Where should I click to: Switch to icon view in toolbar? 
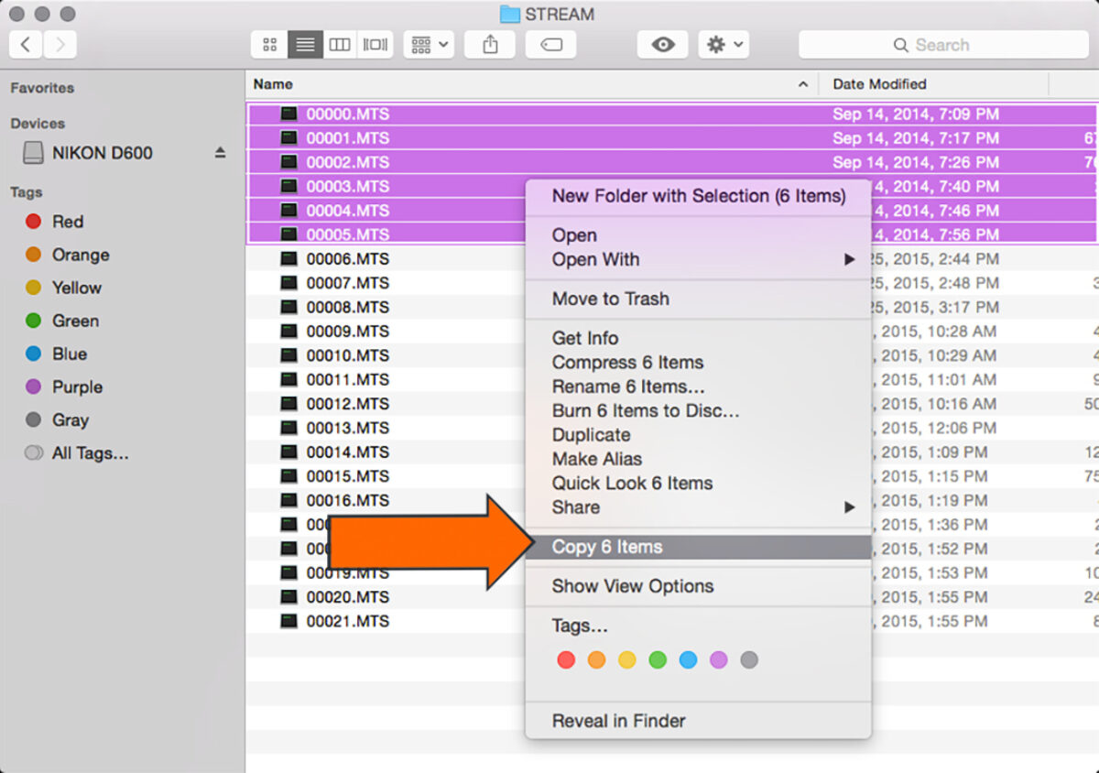[269, 45]
